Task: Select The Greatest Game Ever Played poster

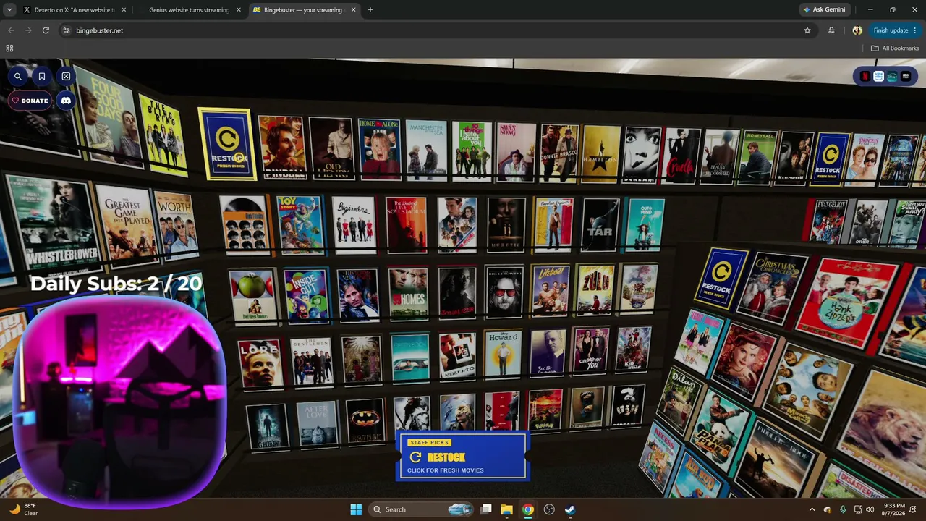Action: [128, 224]
